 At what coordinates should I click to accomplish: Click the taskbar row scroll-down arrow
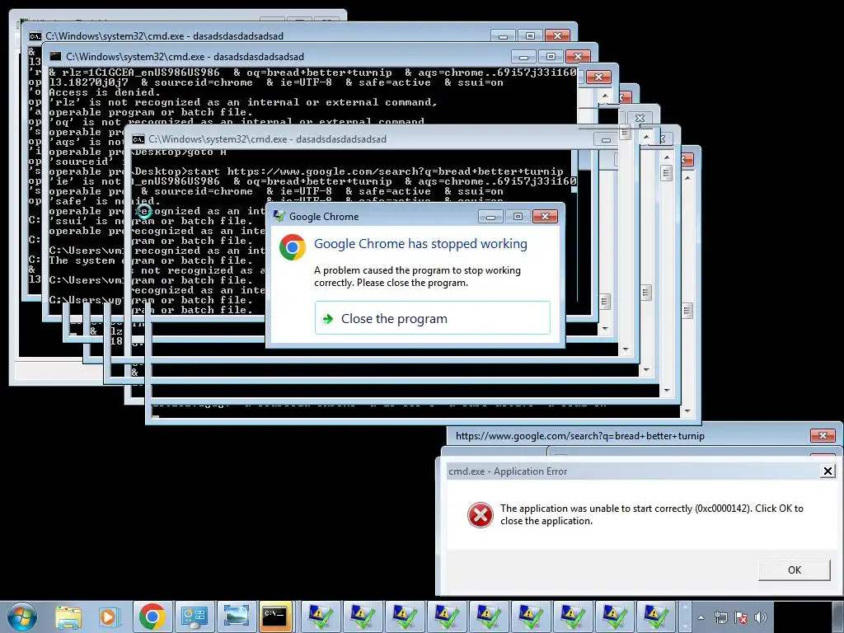click(685, 627)
